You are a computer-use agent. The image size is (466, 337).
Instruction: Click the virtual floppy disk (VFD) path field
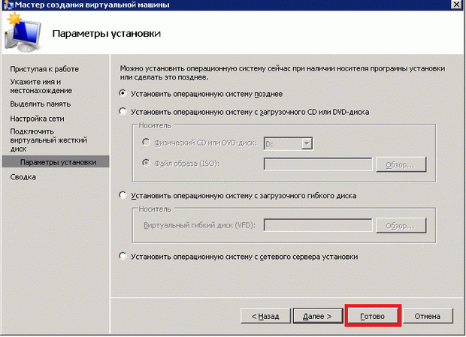click(318, 225)
